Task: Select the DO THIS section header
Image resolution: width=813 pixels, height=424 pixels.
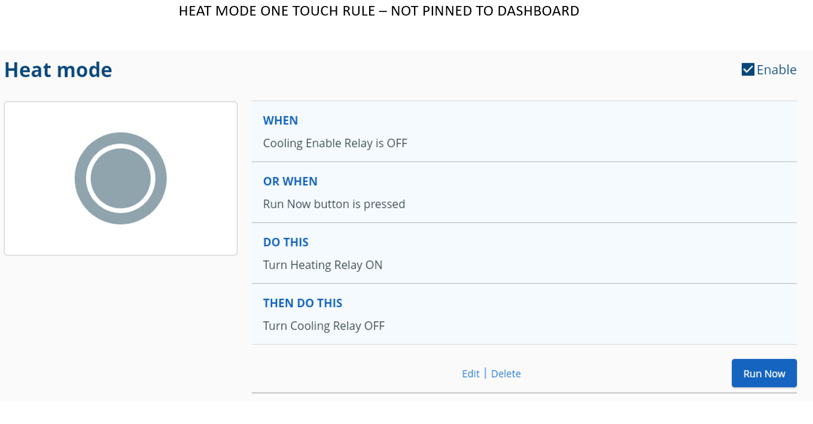Action: [286, 242]
